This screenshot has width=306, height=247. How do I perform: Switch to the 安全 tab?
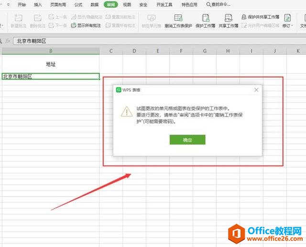click(143, 4)
